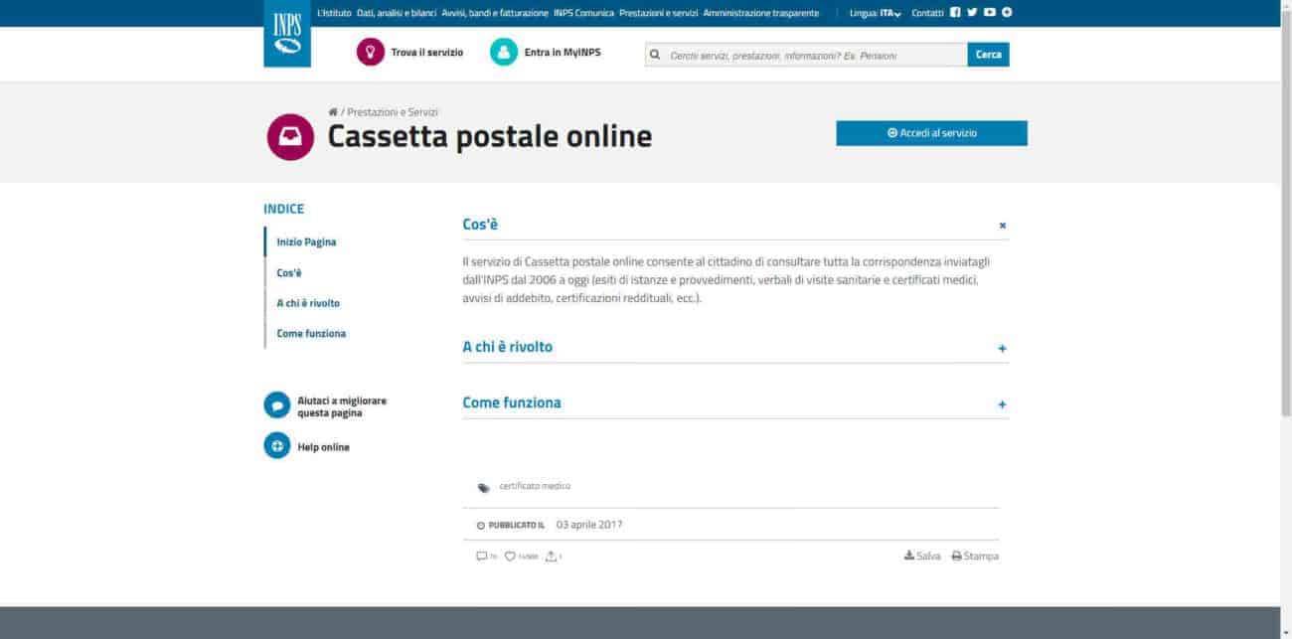
Task: Jump to Come funziona in index
Action: [311, 334]
